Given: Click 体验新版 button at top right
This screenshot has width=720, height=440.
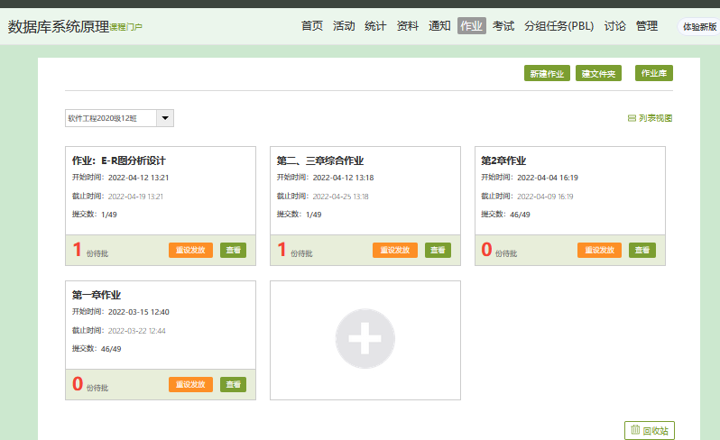Looking at the screenshot, I should (699, 27).
